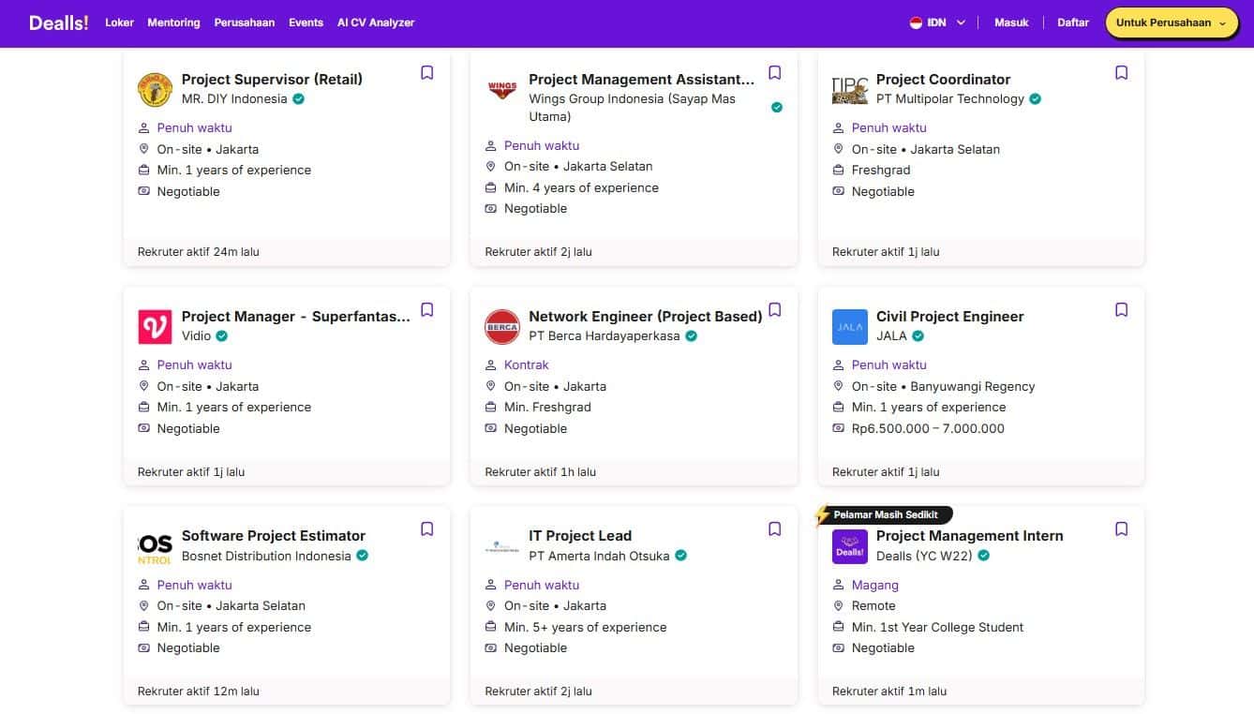Click the Vidio company logo
The image size is (1254, 714).
pyautogui.click(x=155, y=327)
